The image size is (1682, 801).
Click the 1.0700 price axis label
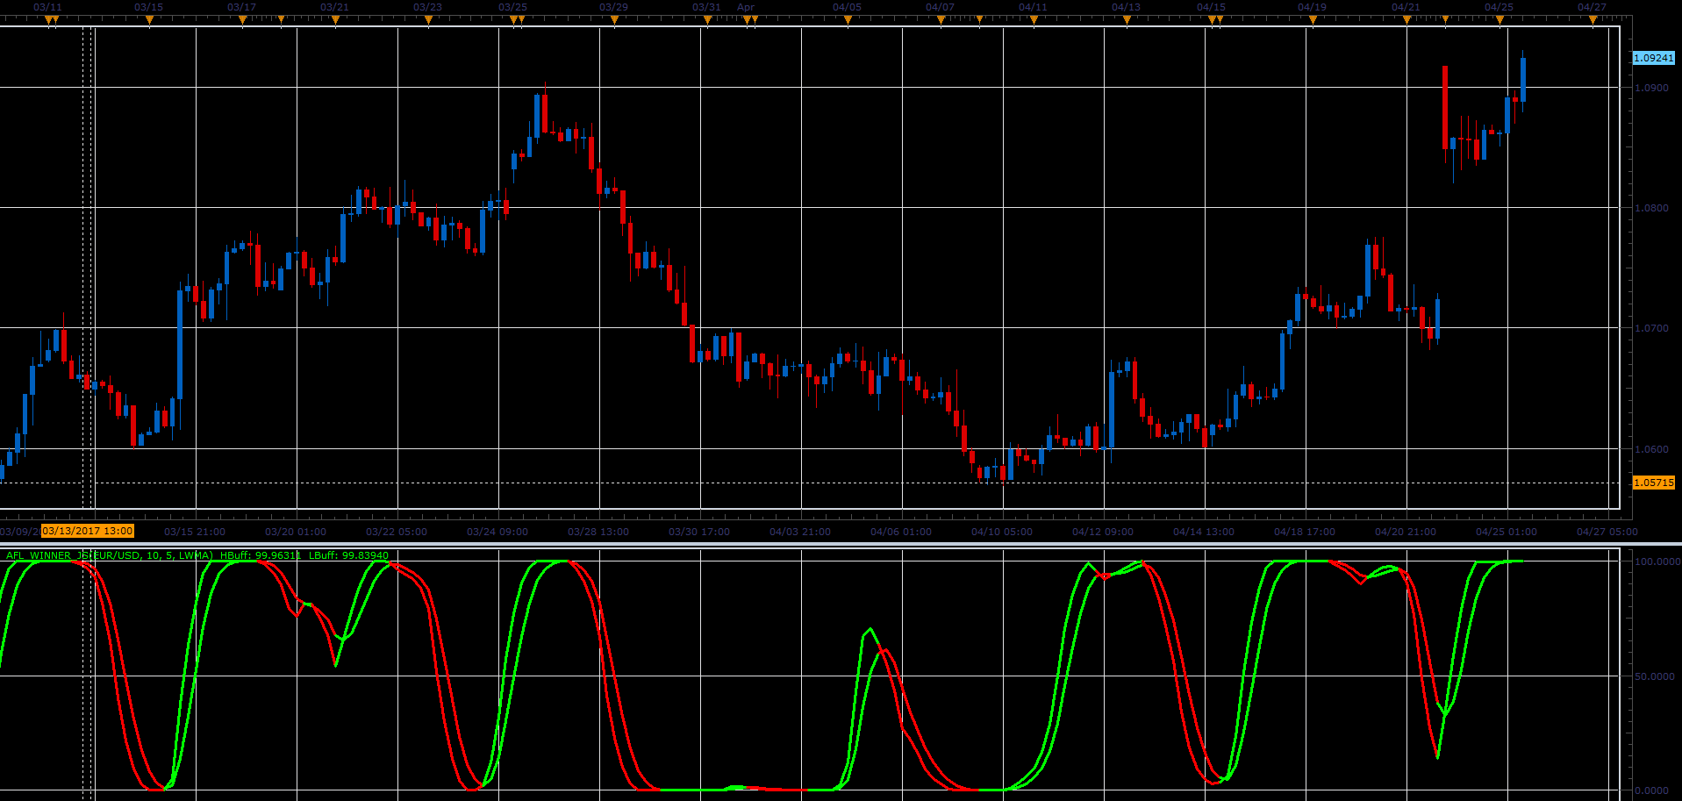click(1652, 328)
